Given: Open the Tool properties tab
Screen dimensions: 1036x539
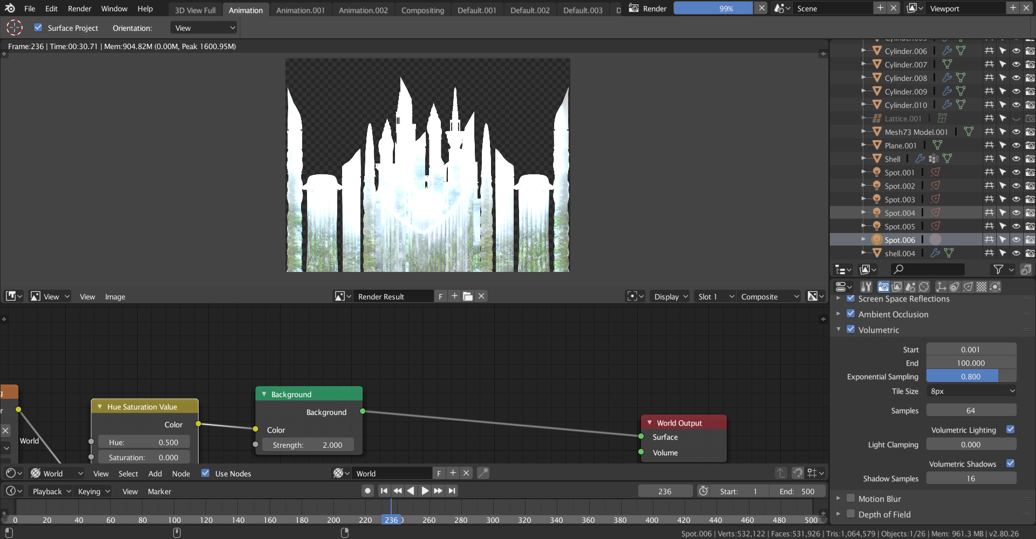Looking at the screenshot, I should tap(866, 286).
